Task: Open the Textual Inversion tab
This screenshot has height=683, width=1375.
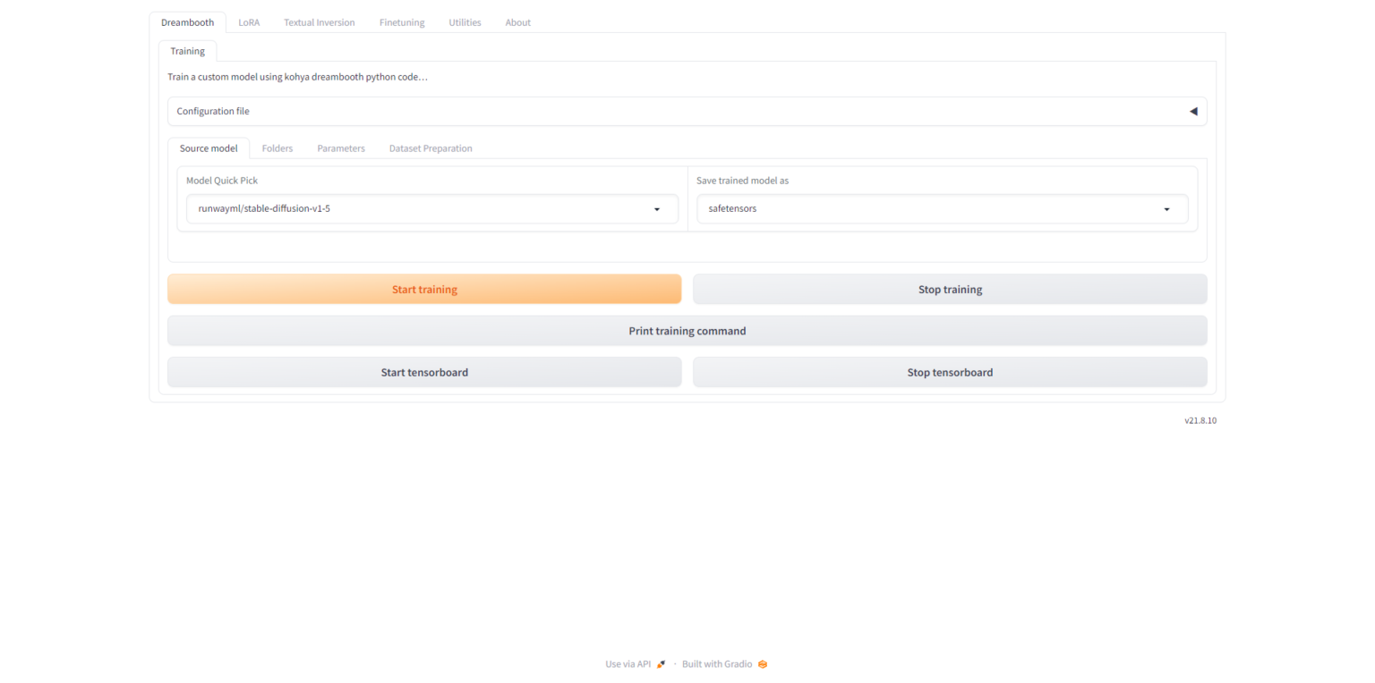Action: (319, 22)
